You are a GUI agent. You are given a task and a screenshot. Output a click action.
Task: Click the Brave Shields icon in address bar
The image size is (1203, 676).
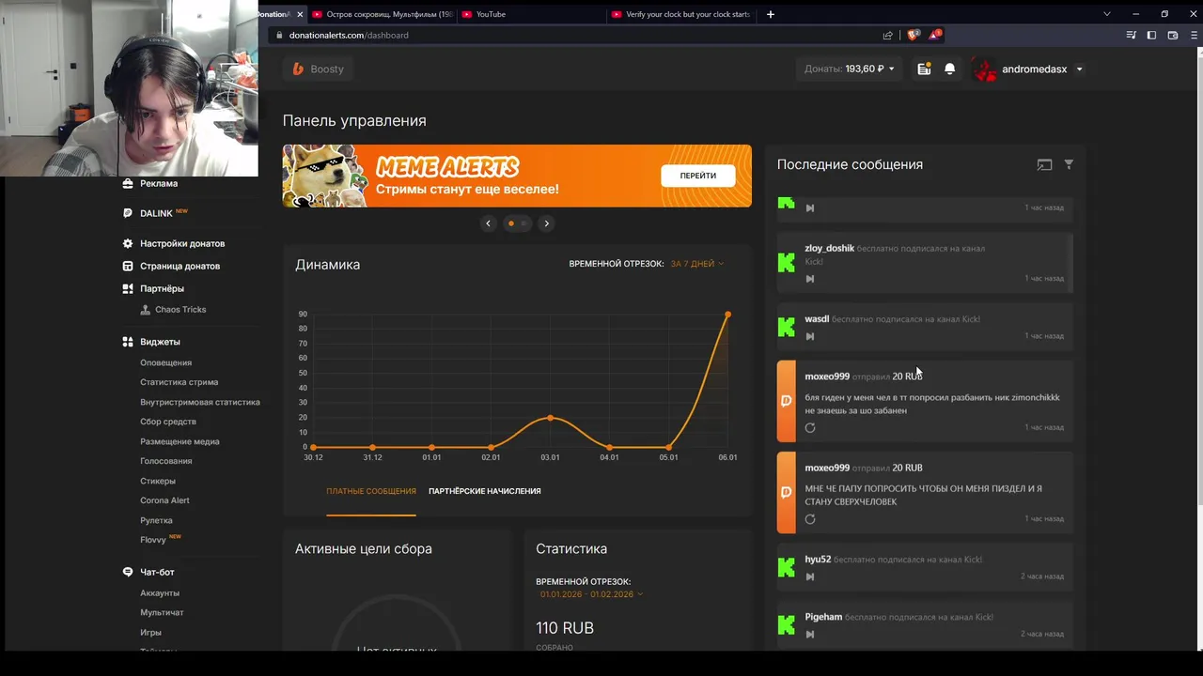(x=913, y=35)
